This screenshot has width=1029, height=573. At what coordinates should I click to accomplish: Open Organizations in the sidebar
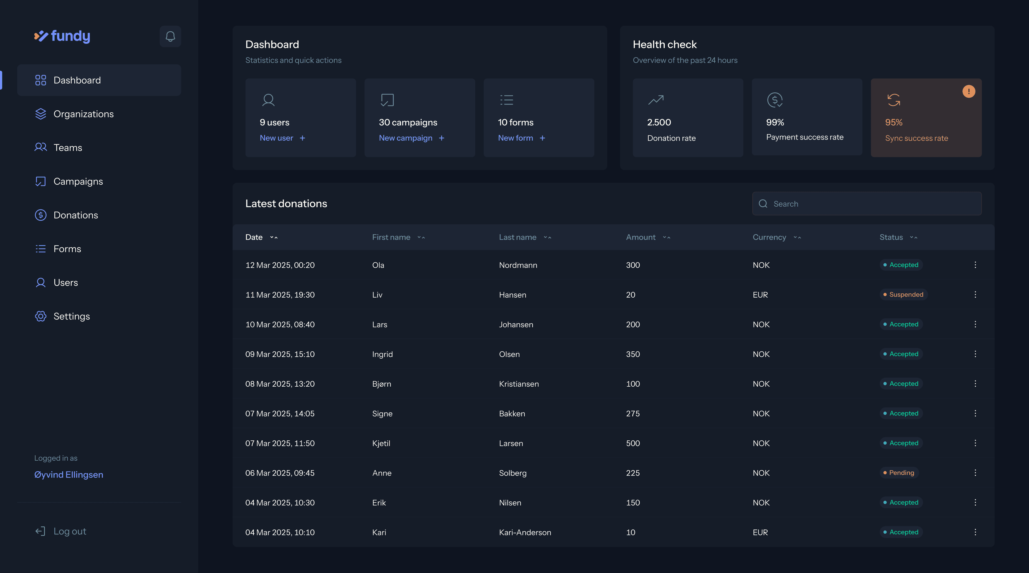click(83, 114)
